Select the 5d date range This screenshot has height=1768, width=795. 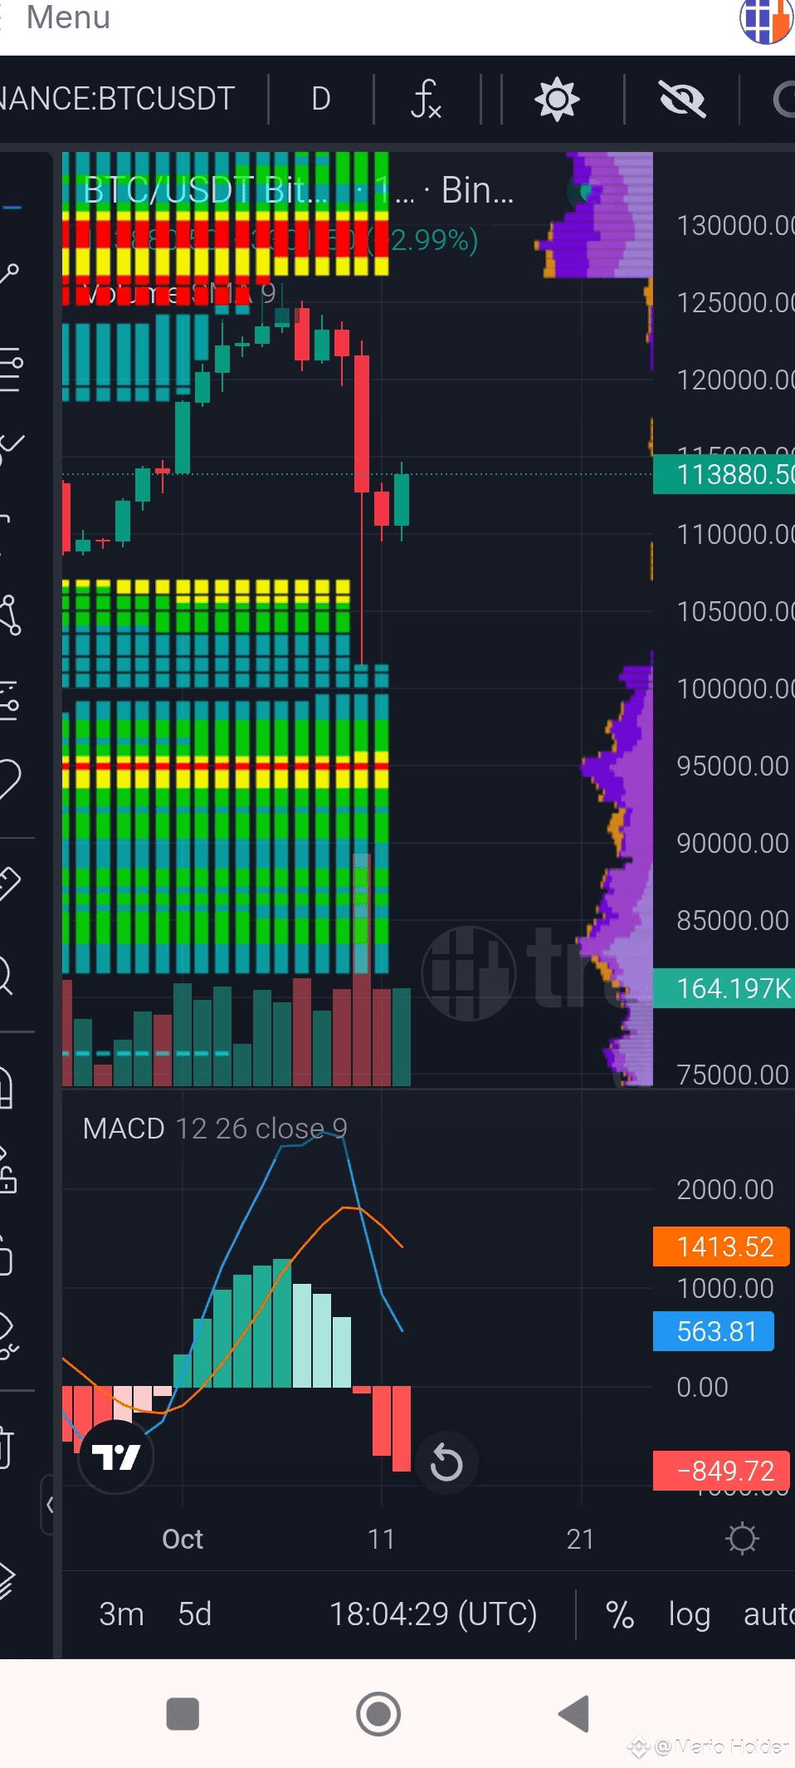click(x=195, y=1614)
